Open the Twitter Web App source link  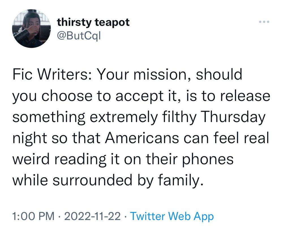point(172,216)
